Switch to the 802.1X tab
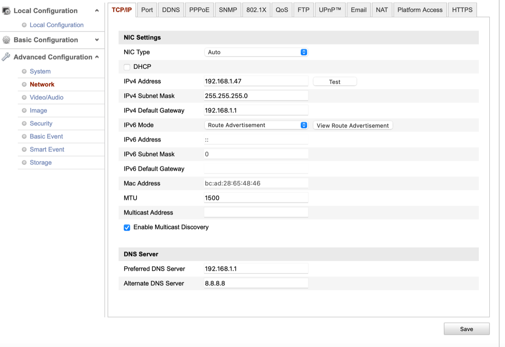505x347 pixels. pyautogui.click(x=256, y=10)
